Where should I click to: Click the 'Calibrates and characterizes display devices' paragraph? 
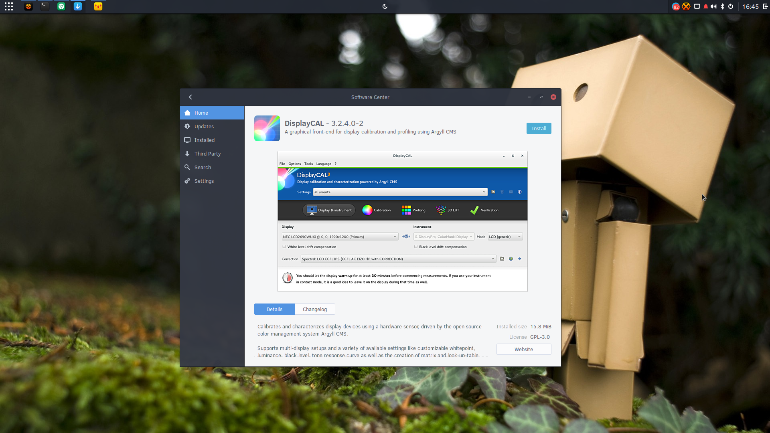[369, 330]
